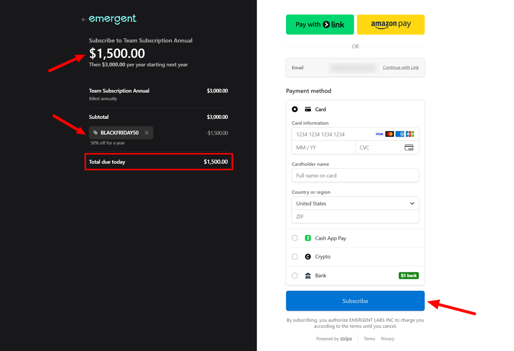This screenshot has height=351, width=514.
Task: Select the Card payment method radio
Action: click(295, 109)
